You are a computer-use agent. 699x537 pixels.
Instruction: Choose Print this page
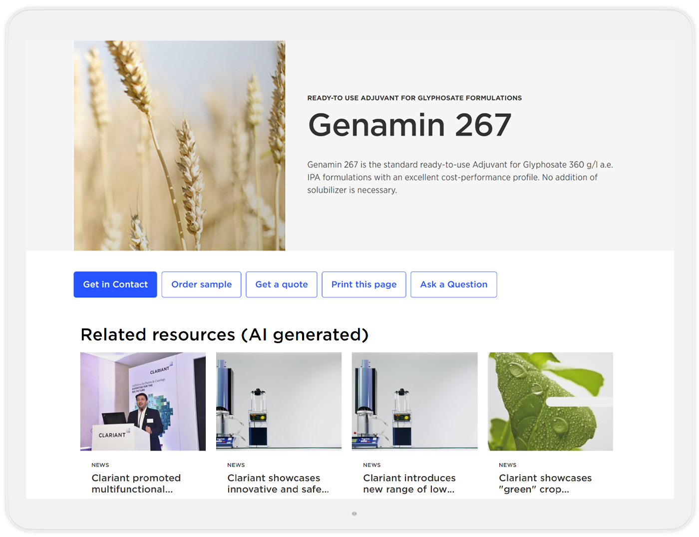364,284
